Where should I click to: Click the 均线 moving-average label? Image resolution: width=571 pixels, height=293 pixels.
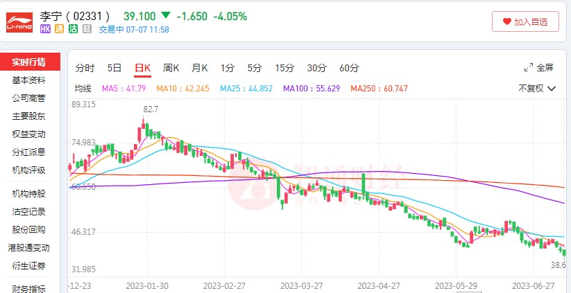click(x=83, y=89)
